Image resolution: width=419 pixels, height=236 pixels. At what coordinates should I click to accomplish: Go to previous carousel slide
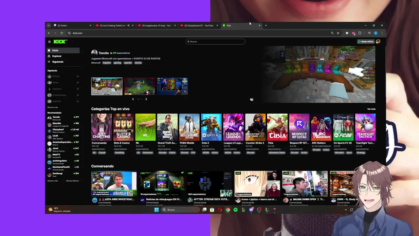click(x=133, y=99)
